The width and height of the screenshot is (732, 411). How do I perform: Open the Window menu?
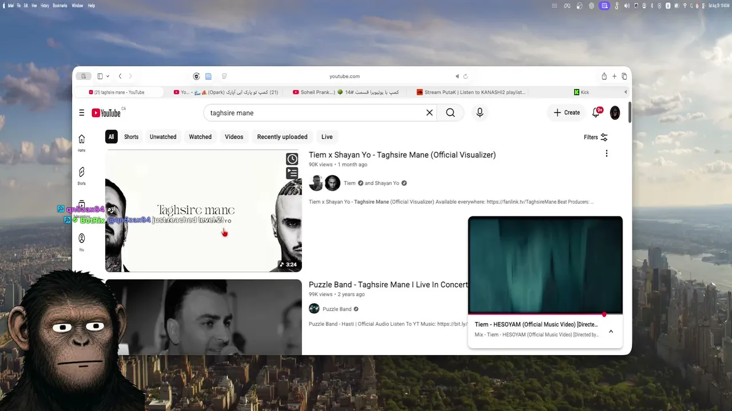coord(77,6)
